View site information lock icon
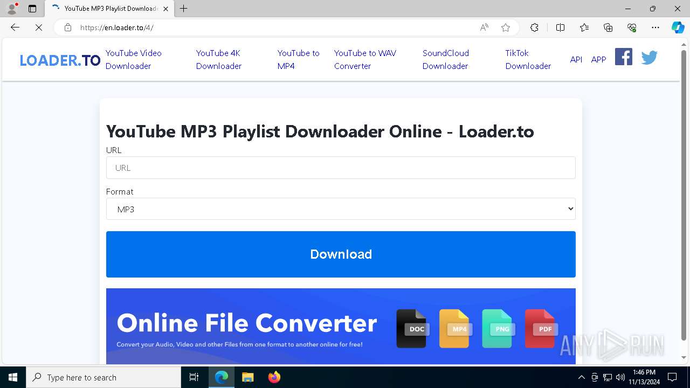 (68, 27)
